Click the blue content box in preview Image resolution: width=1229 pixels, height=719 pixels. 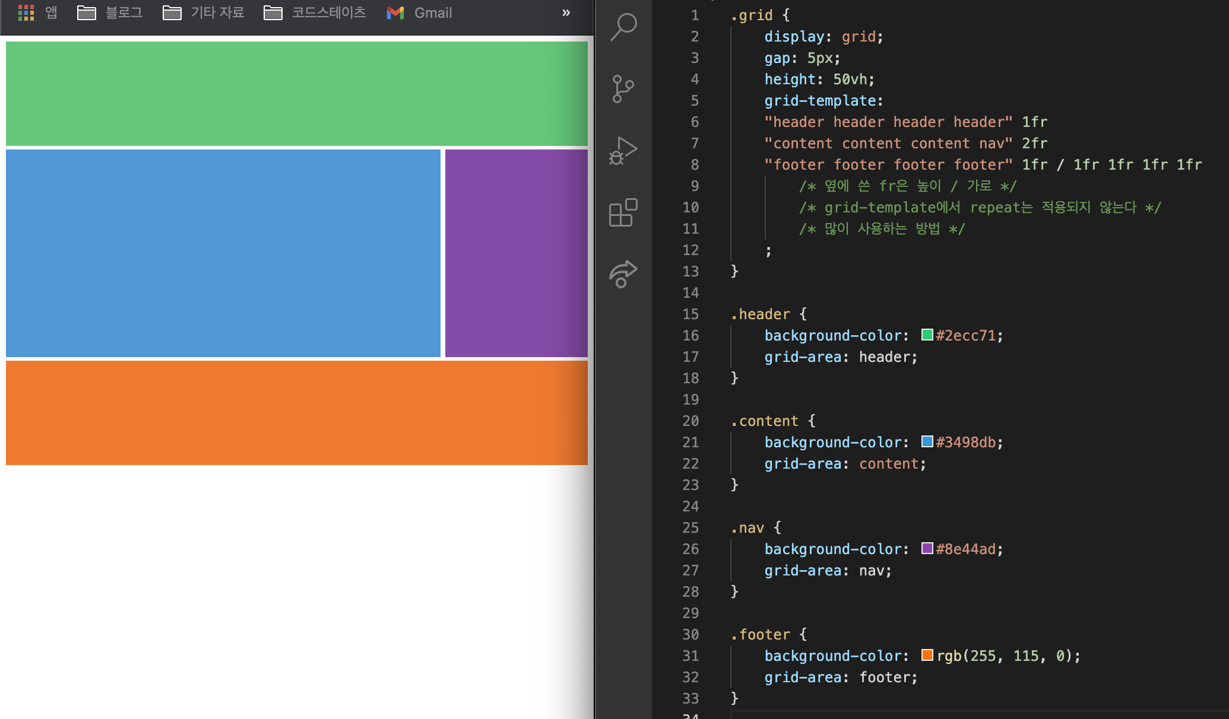pos(223,253)
